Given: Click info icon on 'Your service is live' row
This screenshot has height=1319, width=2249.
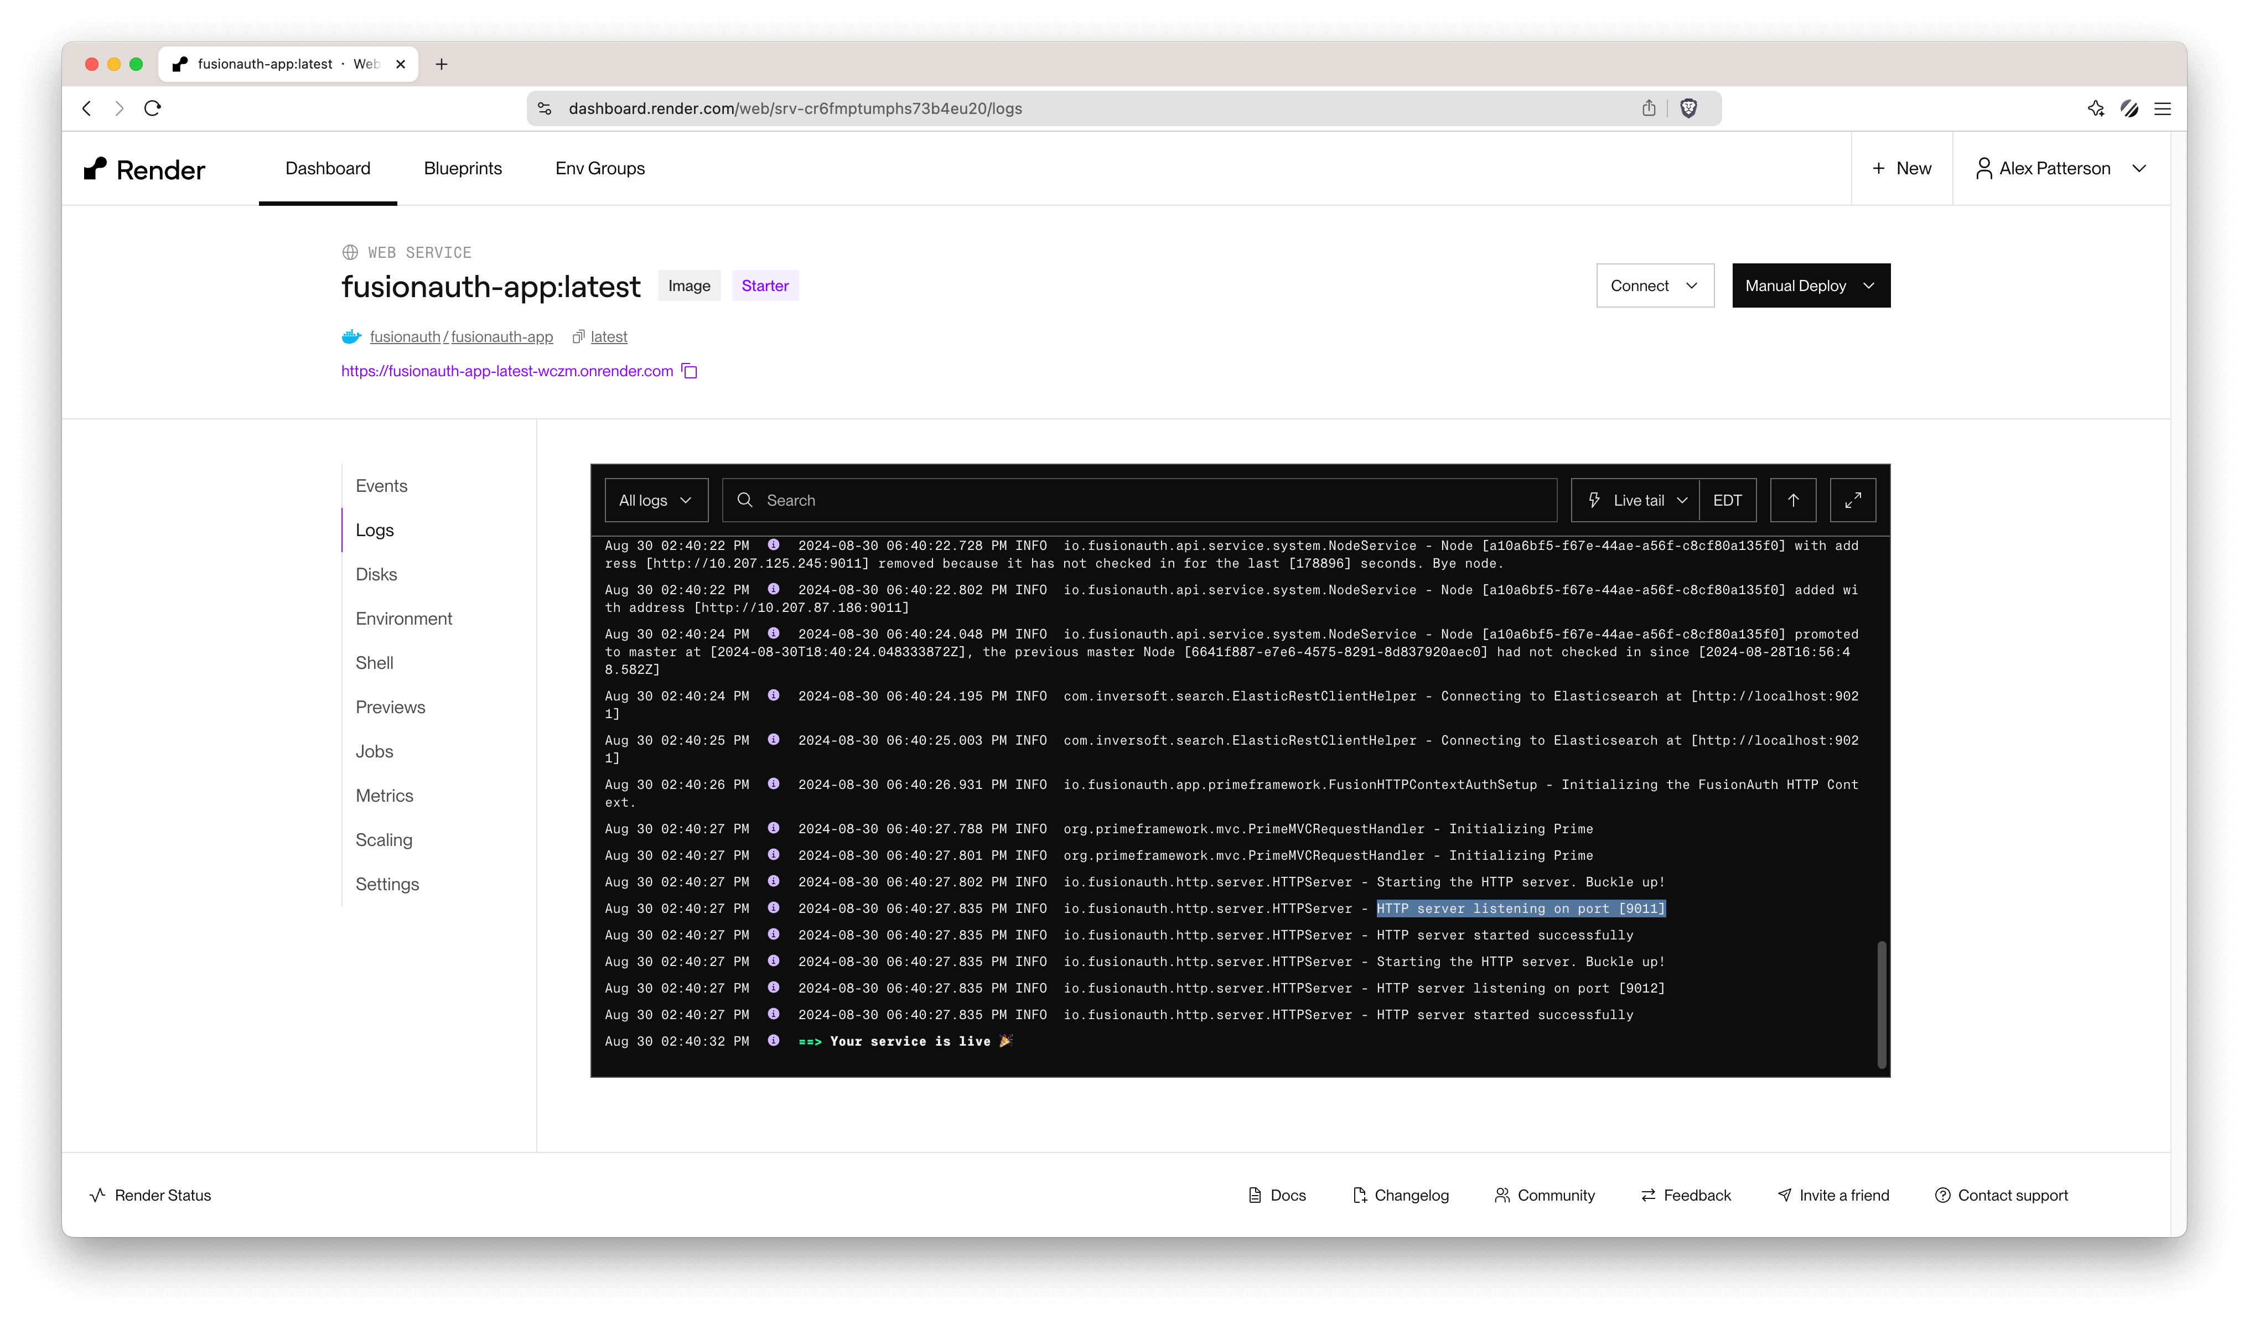Looking at the screenshot, I should click(774, 1040).
